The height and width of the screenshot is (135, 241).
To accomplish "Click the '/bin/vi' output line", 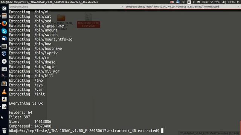I will click(29, 12).
